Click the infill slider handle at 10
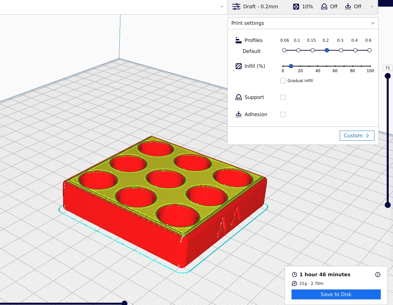393x305 pixels. [x=291, y=66]
